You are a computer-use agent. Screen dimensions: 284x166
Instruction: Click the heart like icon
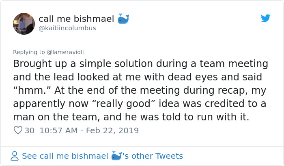click(x=18, y=130)
